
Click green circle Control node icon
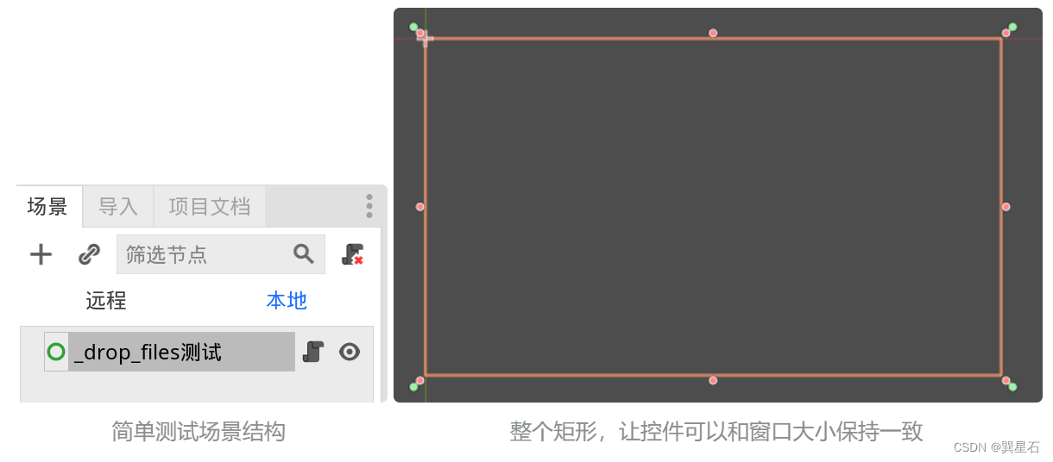56,352
